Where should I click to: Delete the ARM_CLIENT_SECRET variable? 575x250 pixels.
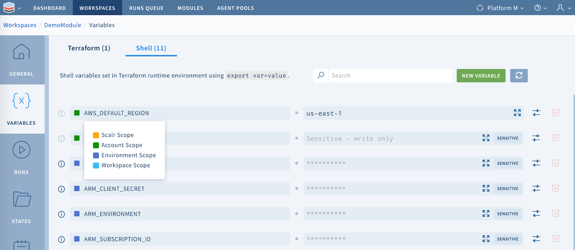coord(556,188)
